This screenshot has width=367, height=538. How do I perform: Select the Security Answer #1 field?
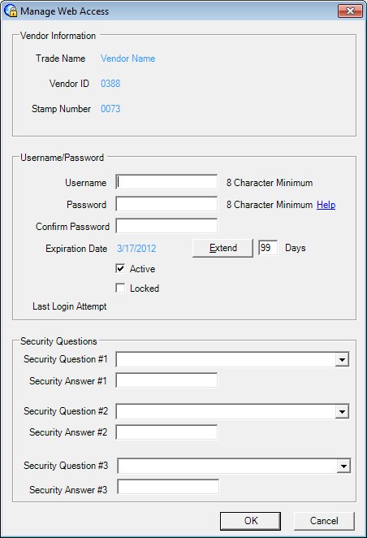(x=166, y=380)
